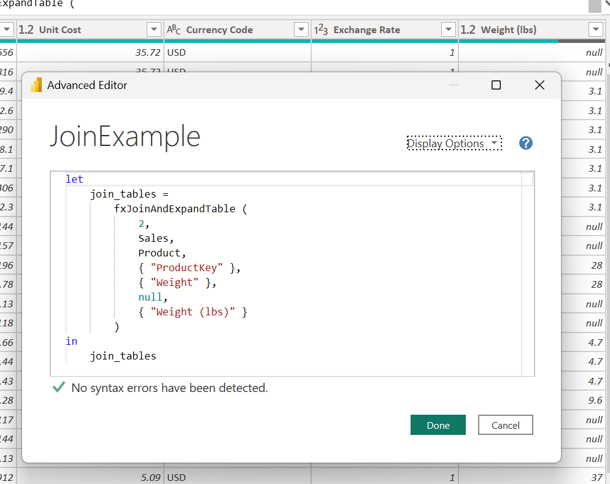
Task: Maximize the Advanced Editor dialog
Action: click(x=496, y=85)
